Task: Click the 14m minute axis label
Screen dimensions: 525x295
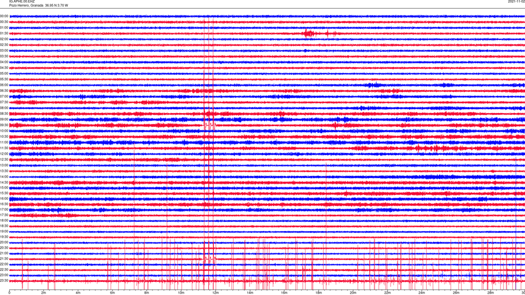Action: click(250, 293)
